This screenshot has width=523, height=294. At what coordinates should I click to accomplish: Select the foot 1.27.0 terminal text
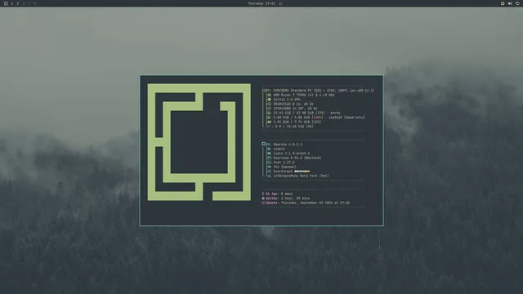(284, 163)
